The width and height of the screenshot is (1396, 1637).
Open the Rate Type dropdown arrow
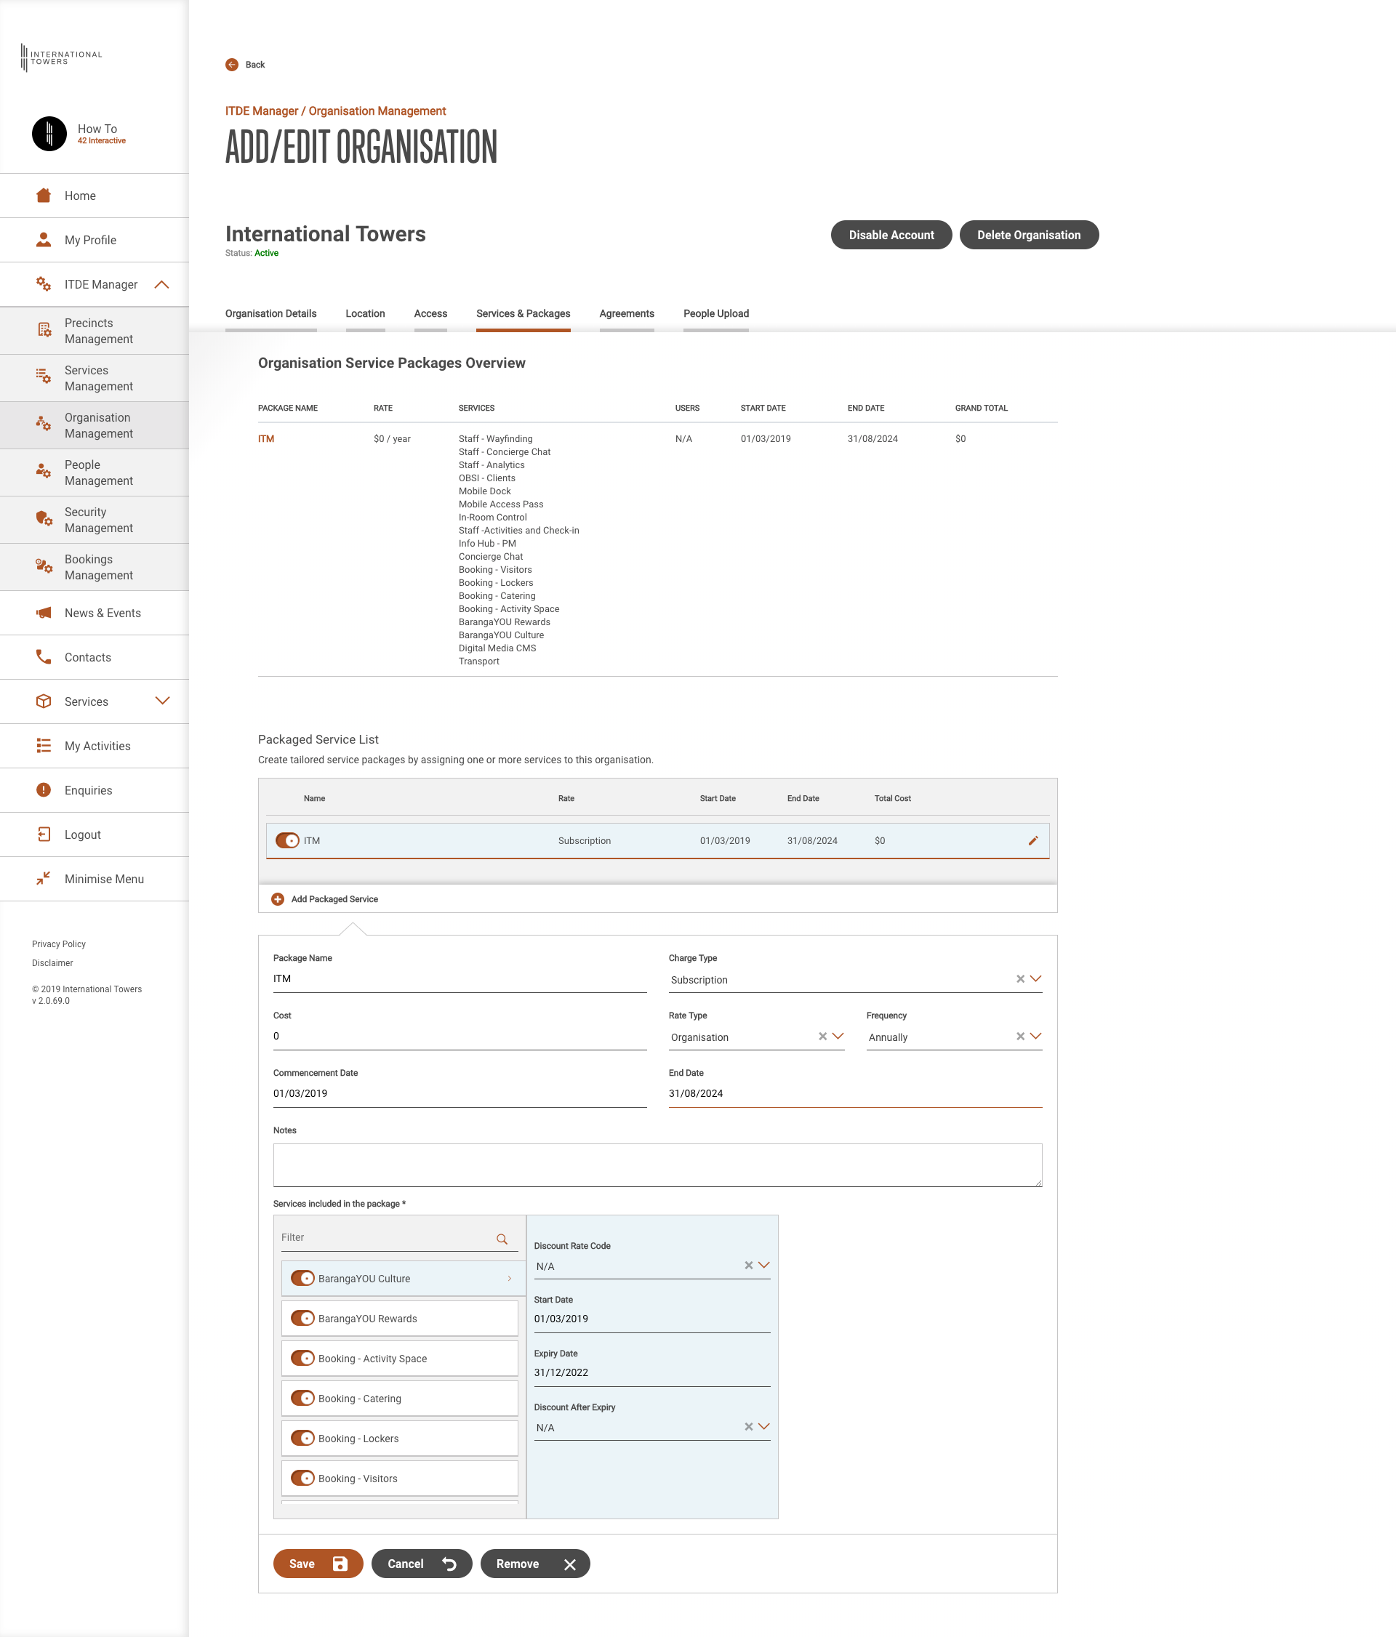[838, 1037]
